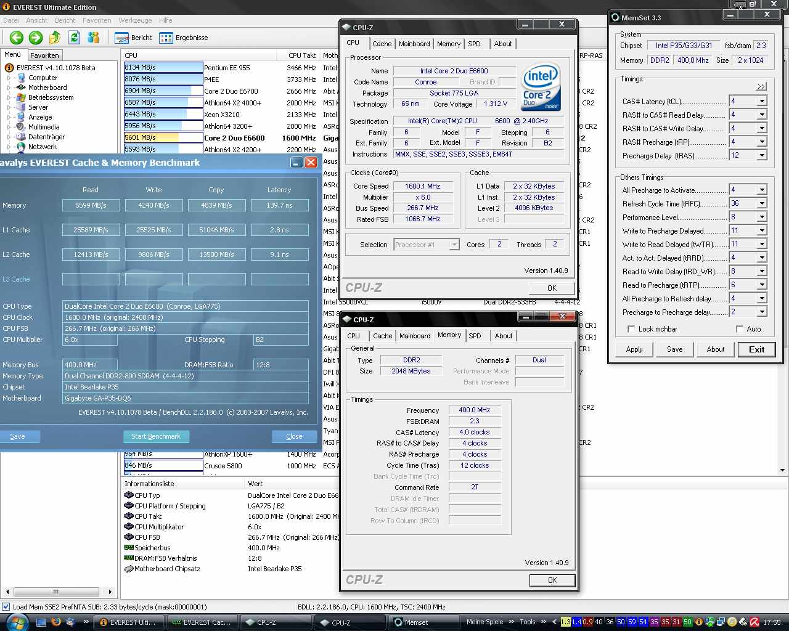Open Bericht report toolbar button

point(134,38)
